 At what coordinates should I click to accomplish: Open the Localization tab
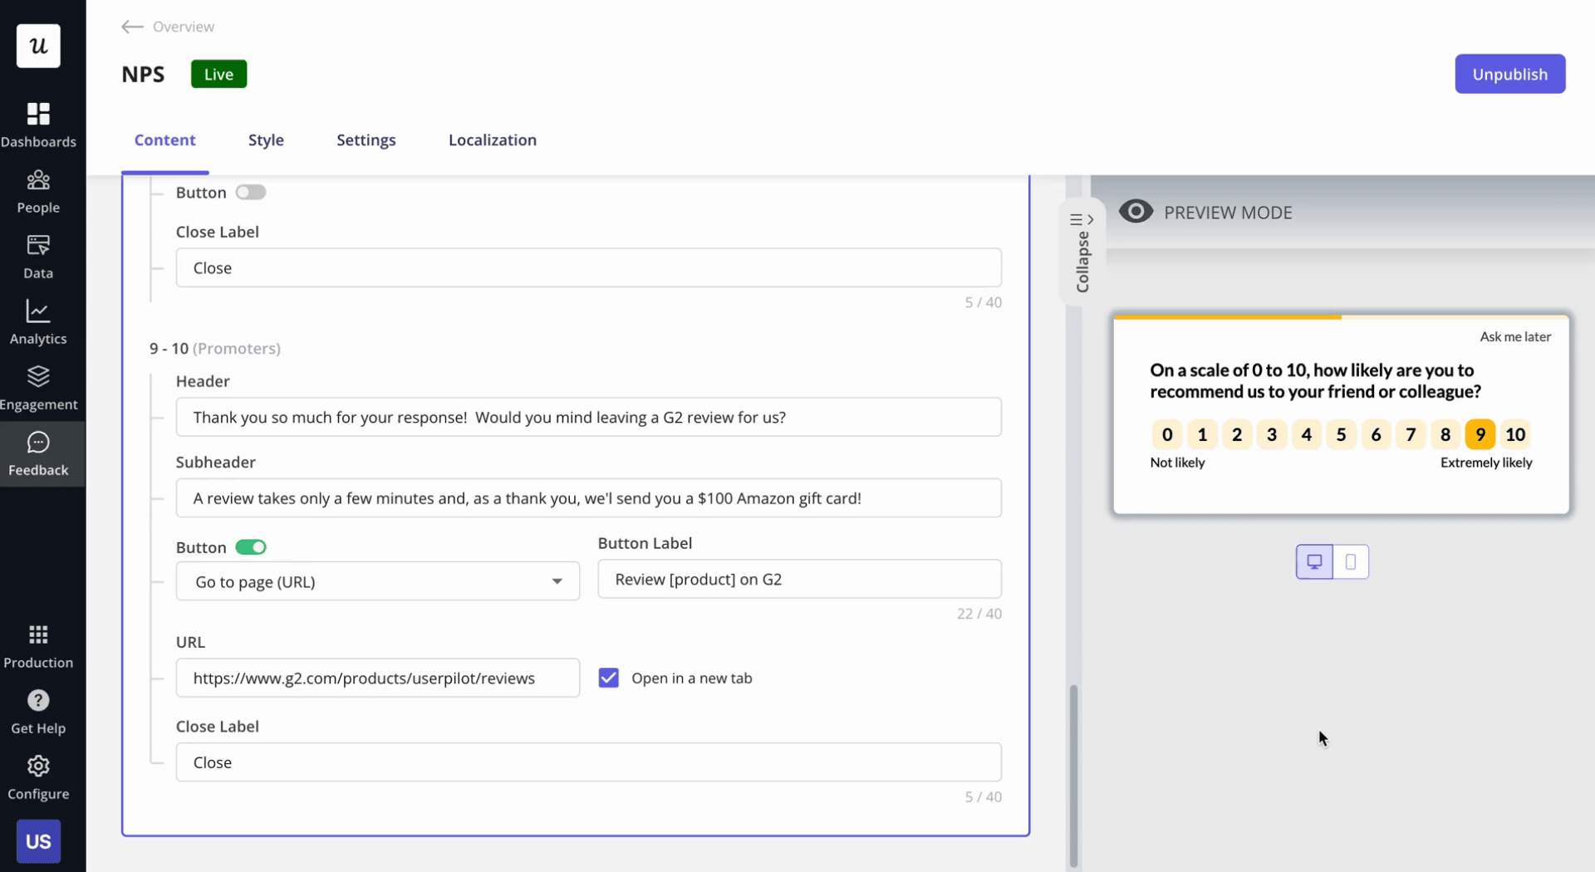(x=493, y=140)
